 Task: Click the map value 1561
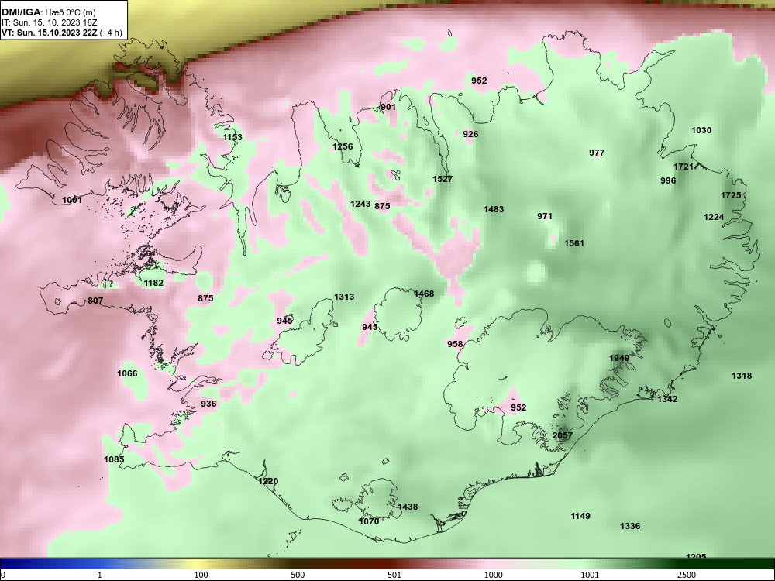click(x=573, y=243)
